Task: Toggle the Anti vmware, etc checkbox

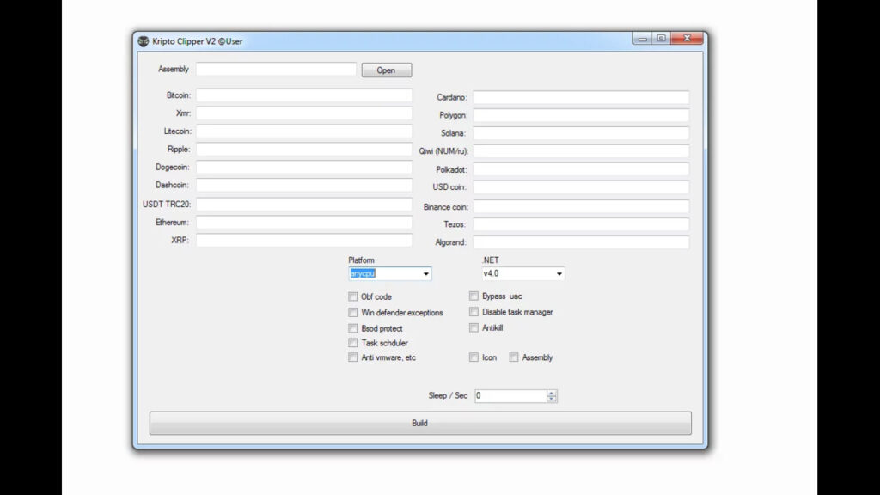Action: click(x=352, y=357)
